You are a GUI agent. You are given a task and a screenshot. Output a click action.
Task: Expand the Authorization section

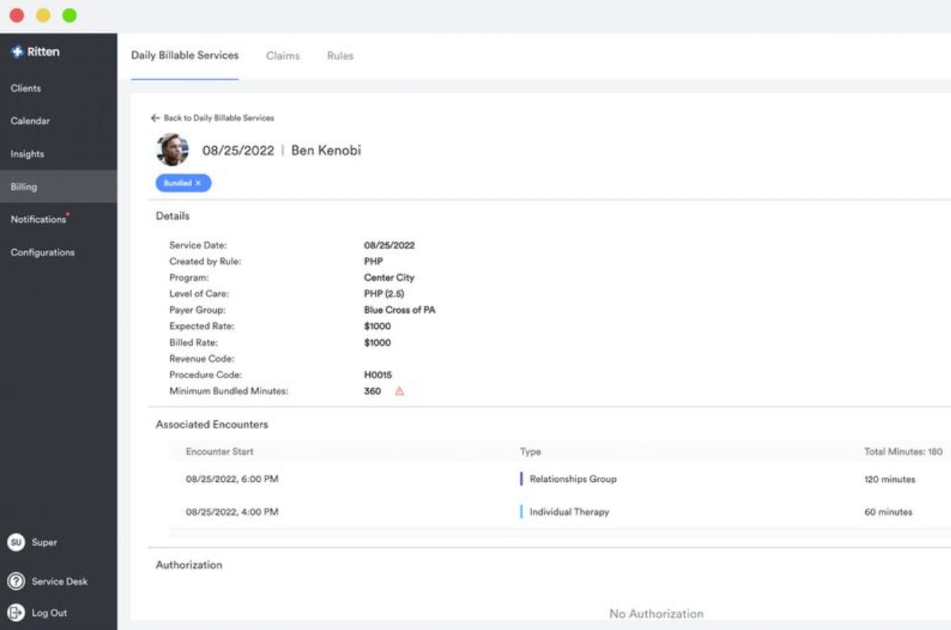click(189, 564)
